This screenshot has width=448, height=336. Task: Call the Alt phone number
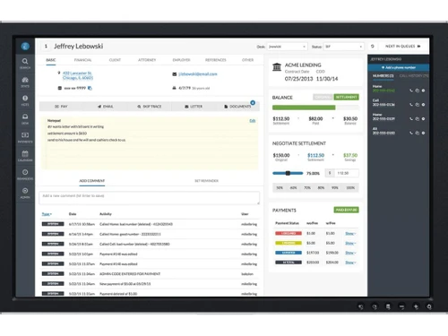tap(411, 133)
